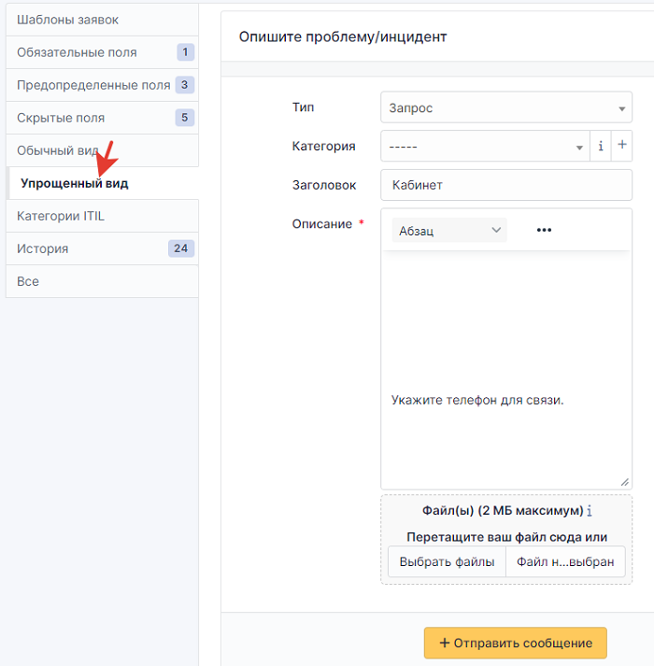
Task: Go to the Скрытые поля tab
Action: click(x=102, y=118)
